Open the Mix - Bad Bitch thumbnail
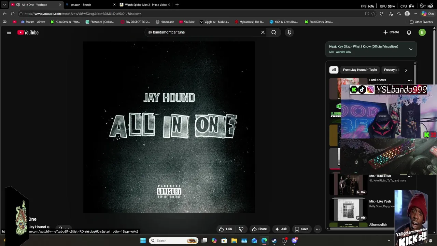437x246 pixels. coord(348,184)
